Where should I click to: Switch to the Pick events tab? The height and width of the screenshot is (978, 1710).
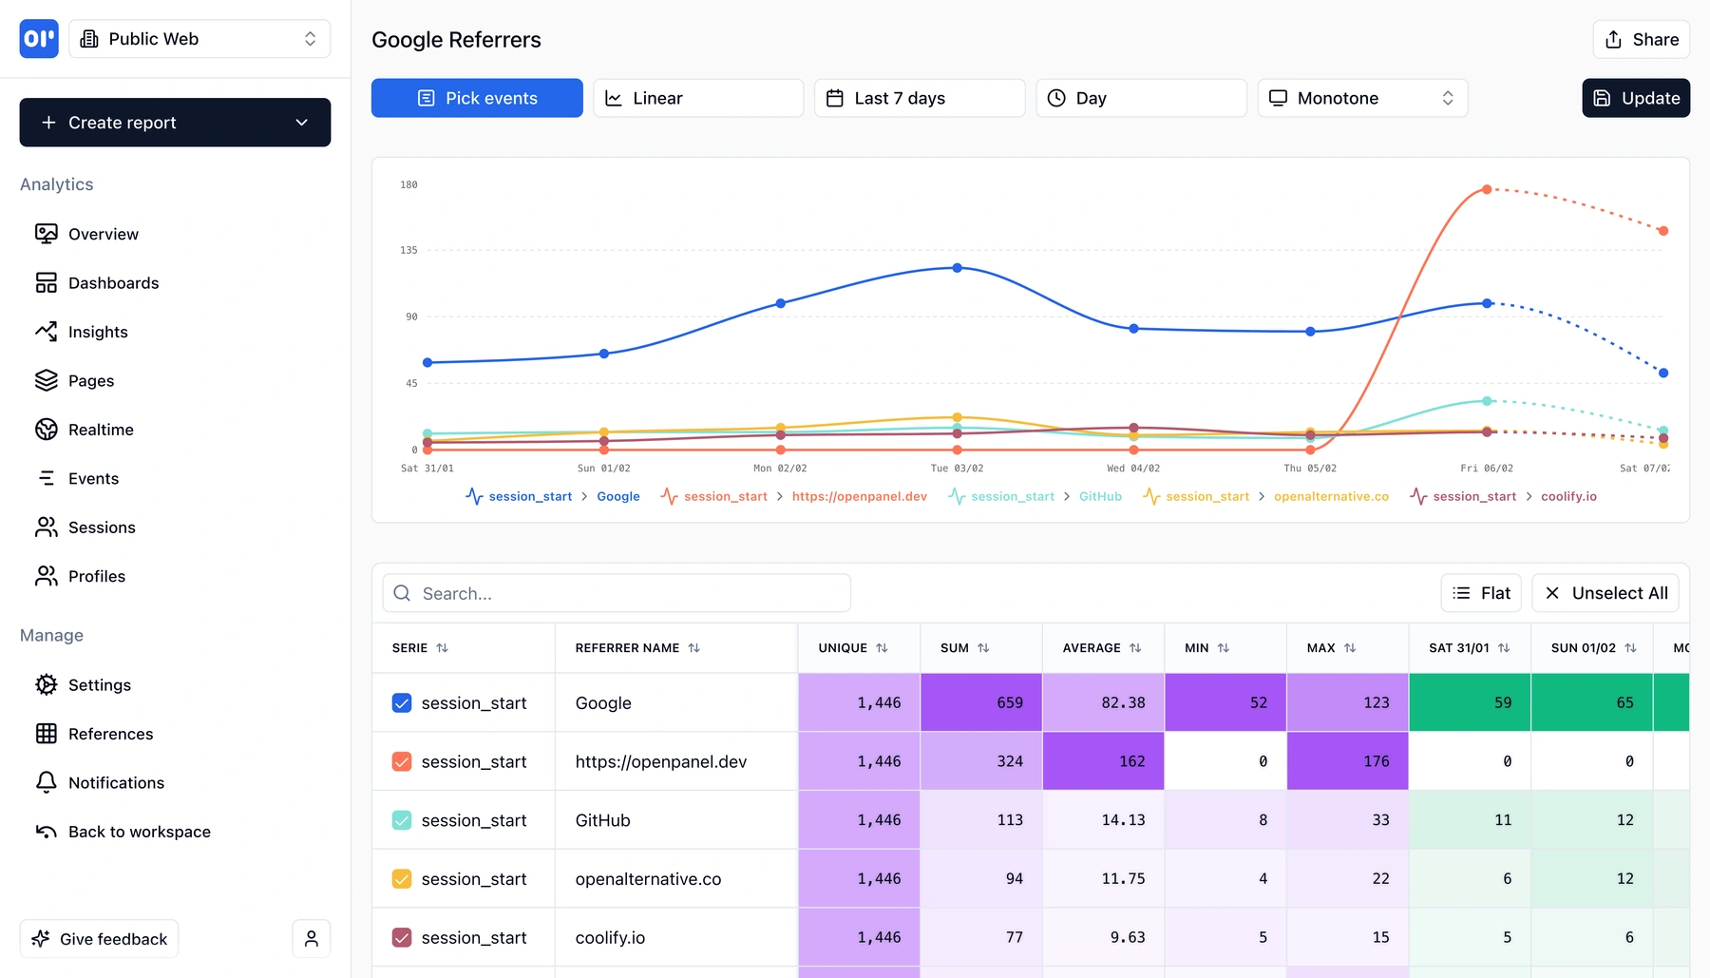[477, 97]
